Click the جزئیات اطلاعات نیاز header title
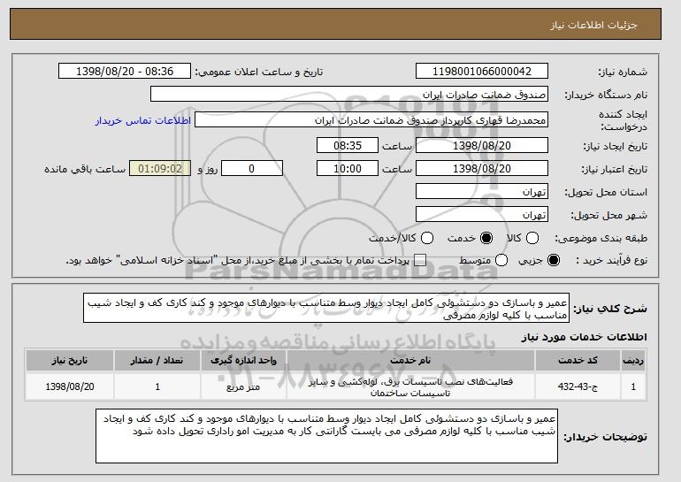The height and width of the screenshot is (482, 681). tap(593, 25)
